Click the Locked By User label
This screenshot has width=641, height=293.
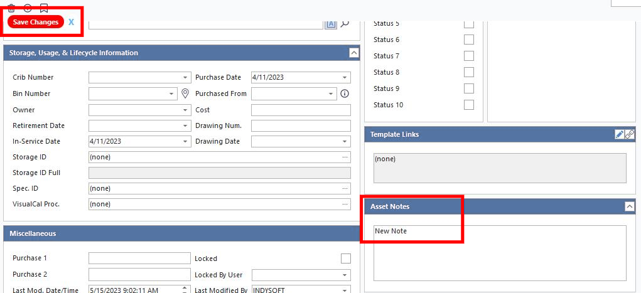218,275
